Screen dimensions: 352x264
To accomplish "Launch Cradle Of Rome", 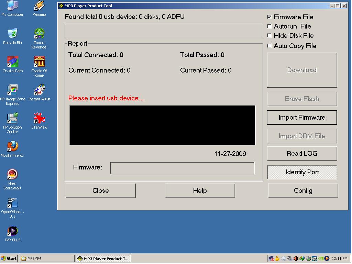I will [x=39, y=62].
